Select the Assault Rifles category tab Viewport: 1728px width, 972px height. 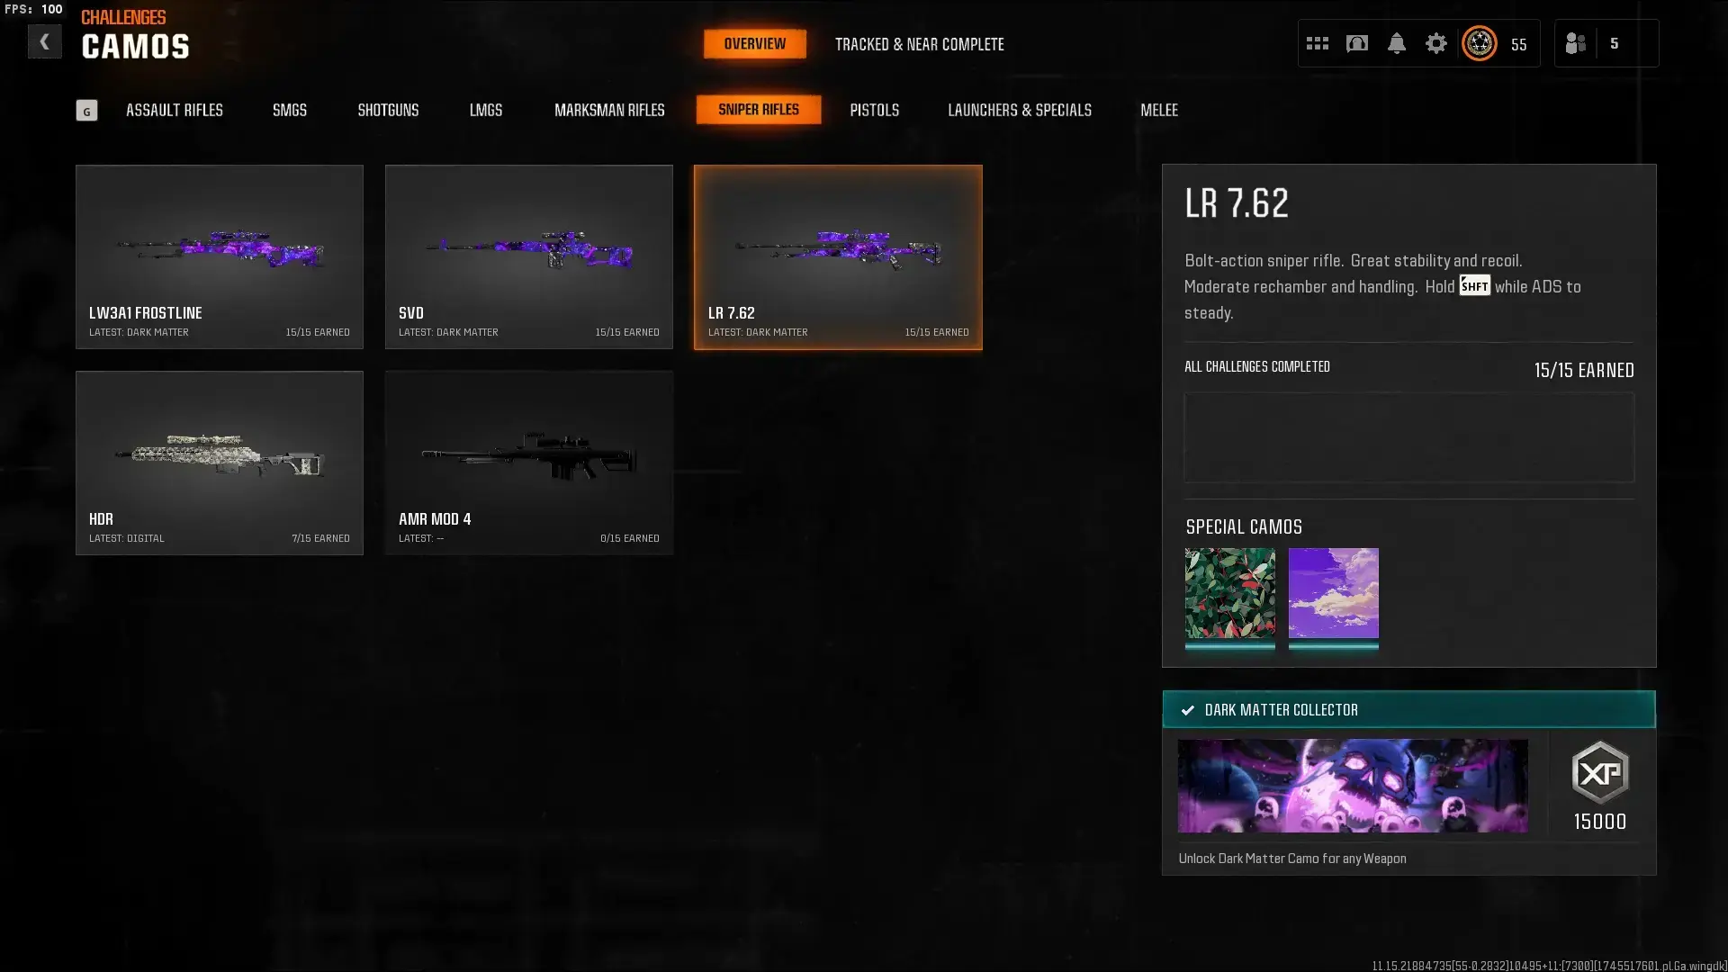(175, 110)
